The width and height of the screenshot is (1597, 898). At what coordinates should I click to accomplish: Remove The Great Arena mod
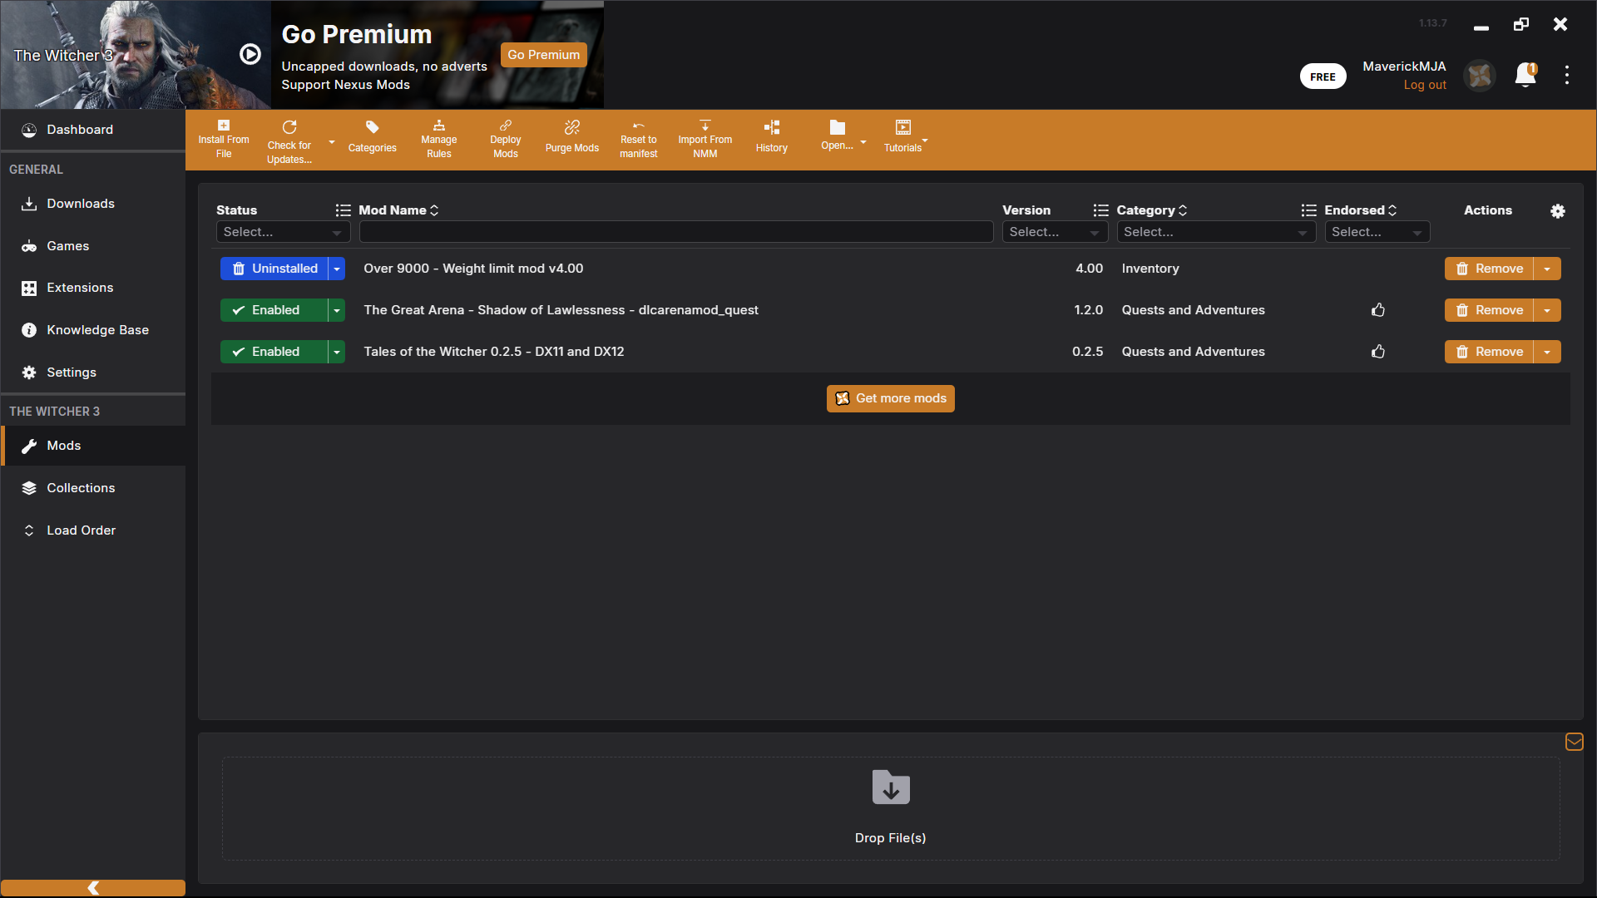pyautogui.click(x=1489, y=310)
